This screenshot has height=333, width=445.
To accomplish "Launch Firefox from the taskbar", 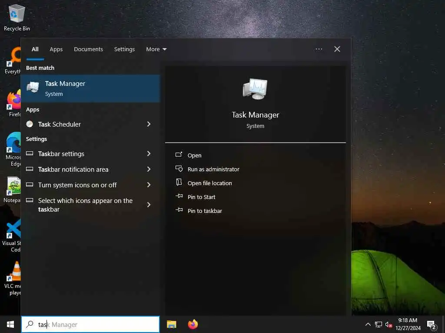I will pyautogui.click(x=193, y=324).
